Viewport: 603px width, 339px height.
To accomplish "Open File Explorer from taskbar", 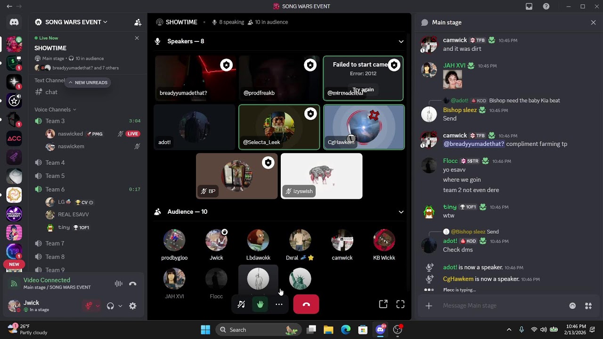I will [x=328, y=330].
